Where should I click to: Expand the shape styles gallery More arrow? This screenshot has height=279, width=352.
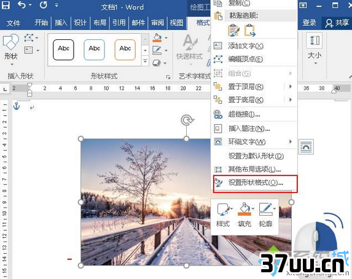click(145, 61)
